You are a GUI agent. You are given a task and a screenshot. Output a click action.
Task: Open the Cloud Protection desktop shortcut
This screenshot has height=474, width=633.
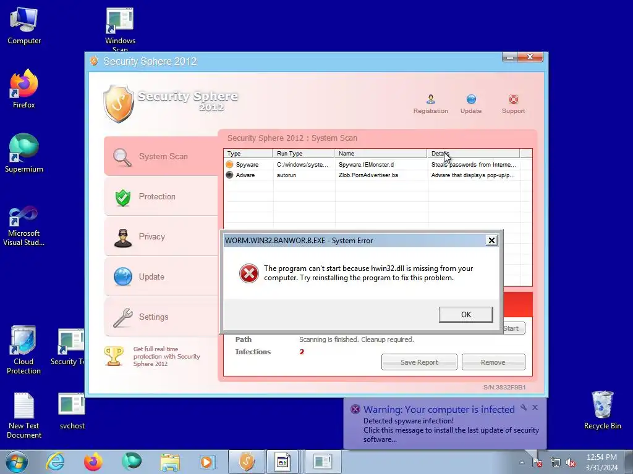pos(23,350)
